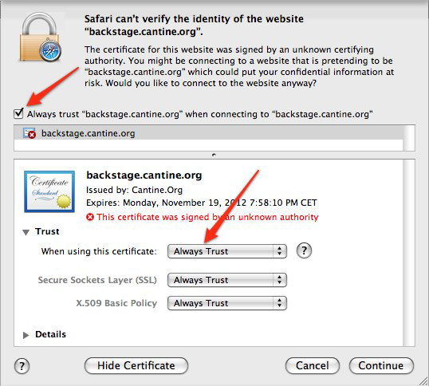Expand the Details disclosure triangle
Viewport: 429px width, 386px height.
26,335
